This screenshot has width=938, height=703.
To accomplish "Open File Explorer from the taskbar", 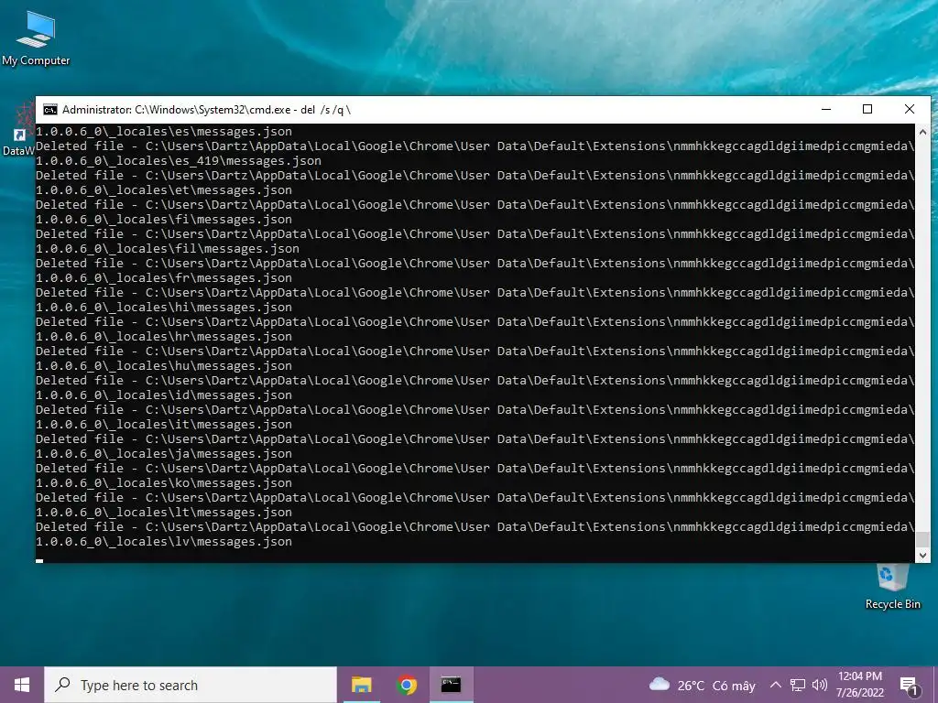I will tap(361, 685).
